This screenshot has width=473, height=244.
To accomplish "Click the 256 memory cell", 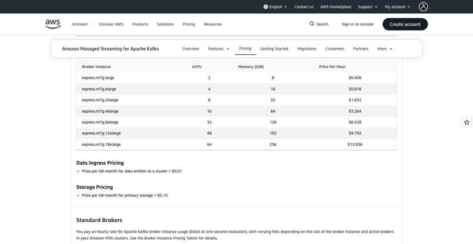I will [273, 144].
